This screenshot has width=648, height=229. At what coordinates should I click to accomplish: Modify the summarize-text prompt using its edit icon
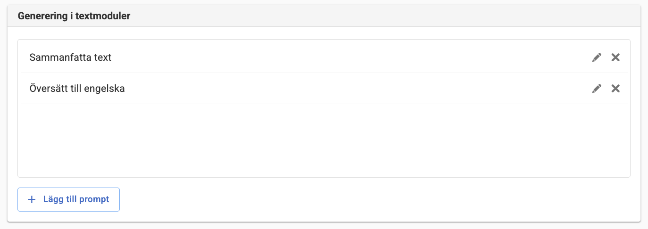(597, 57)
